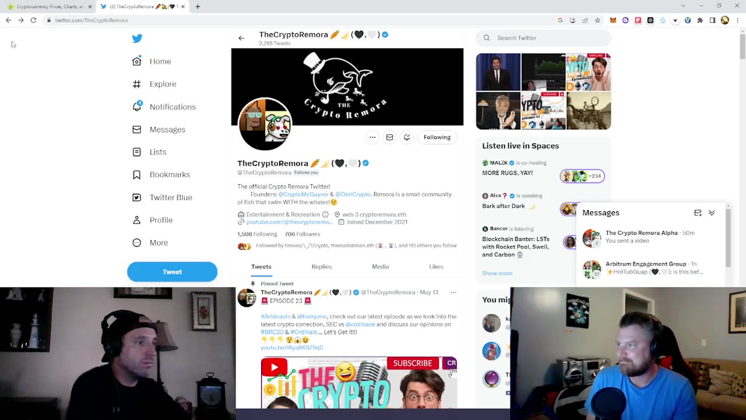Open the youtu.be/iRya8K9Z9q0 link

(x=292, y=348)
